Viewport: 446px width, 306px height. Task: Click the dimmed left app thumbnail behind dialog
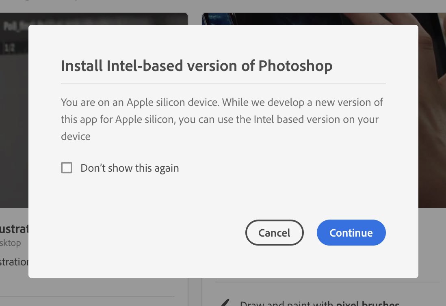tap(14, 114)
